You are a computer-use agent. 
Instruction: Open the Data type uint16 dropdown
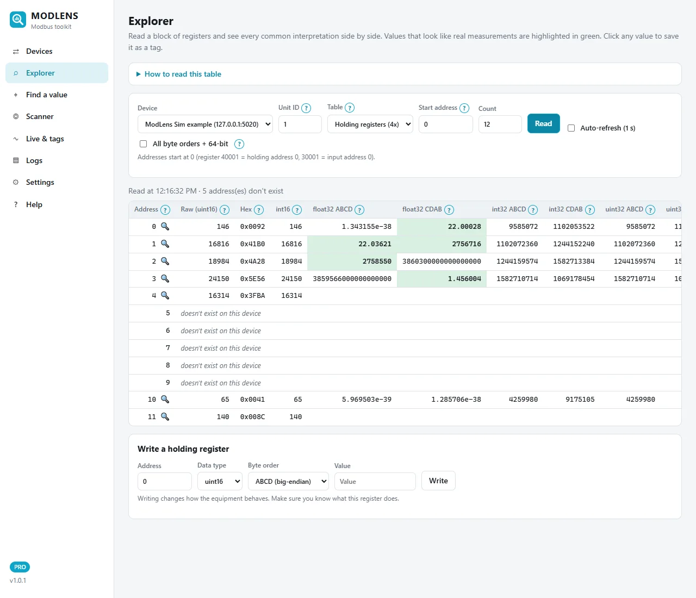[x=220, y=481]
